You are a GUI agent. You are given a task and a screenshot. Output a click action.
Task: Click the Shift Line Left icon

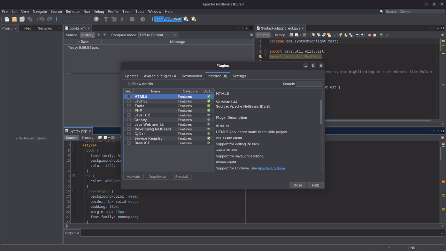click(357, 35)
